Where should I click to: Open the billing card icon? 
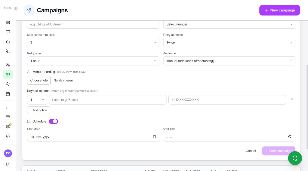point(8,117)
